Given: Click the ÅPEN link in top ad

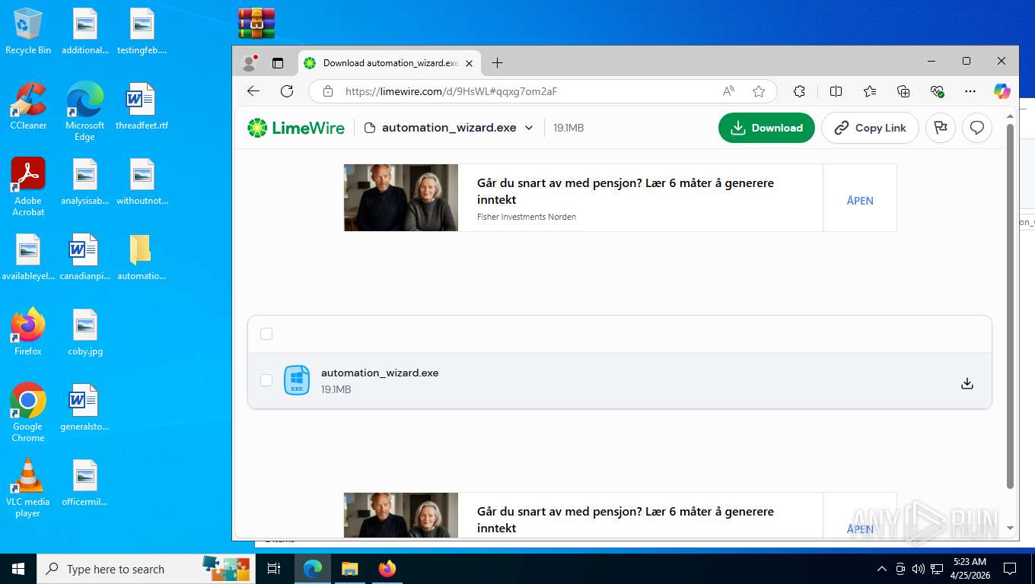Looking at the screenshot, I should point(860,201).
